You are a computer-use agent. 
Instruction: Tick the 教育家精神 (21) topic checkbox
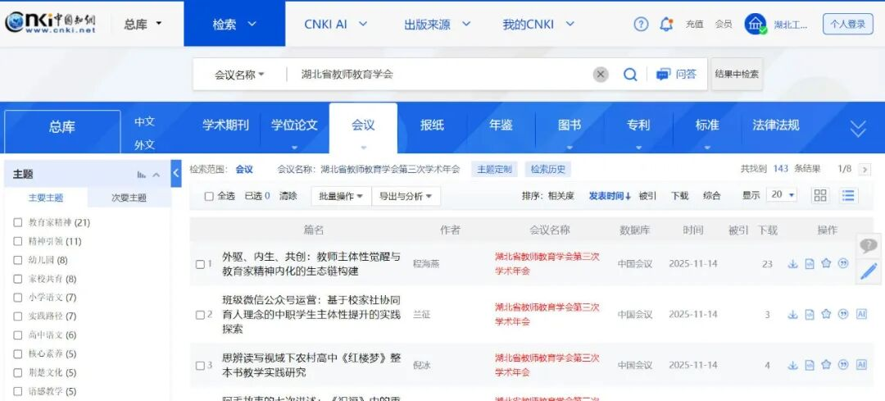[17, 222]
